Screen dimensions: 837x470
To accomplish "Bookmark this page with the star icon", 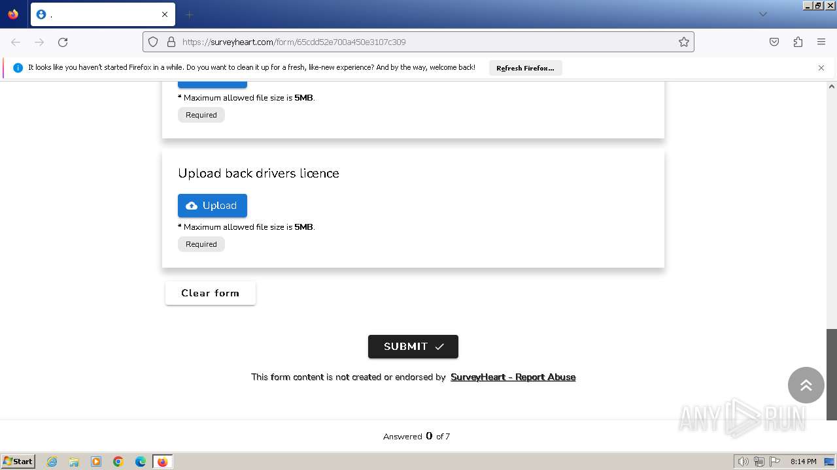I will point(684,42).
